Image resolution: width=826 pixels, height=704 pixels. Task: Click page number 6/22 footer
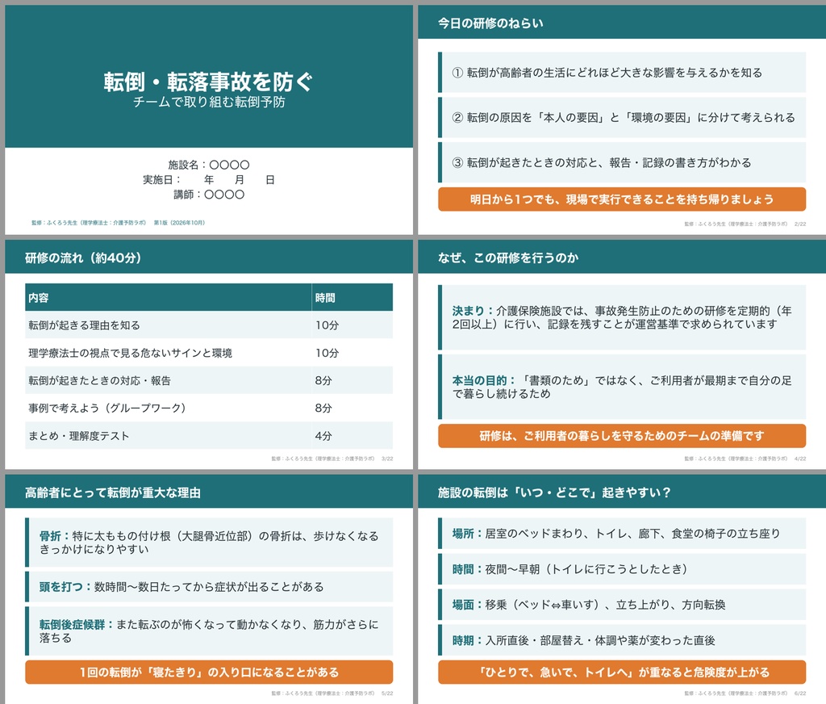[x=799, y=694]
